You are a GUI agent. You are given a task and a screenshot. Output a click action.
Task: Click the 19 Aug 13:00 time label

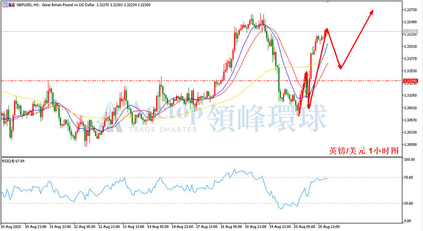point(280,227)
